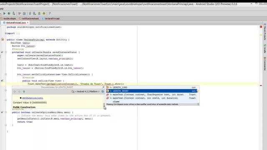Viewport: 267px width, 150px height.
Task: Follow the setDuration(int) documentation link
Action: [33, 98]
